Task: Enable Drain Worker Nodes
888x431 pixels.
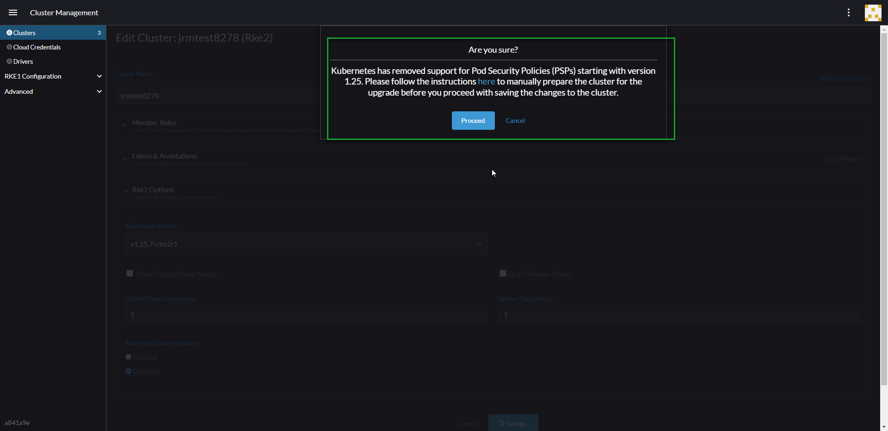Action: 503,273
